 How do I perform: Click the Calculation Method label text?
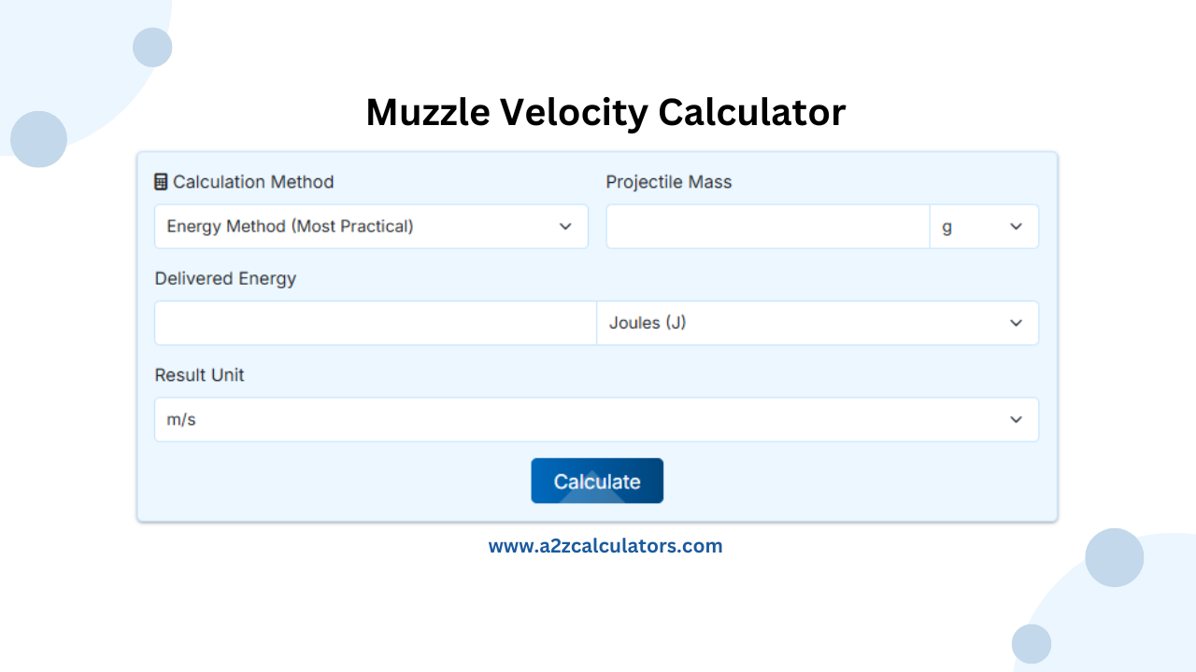(x=252, y=182)
